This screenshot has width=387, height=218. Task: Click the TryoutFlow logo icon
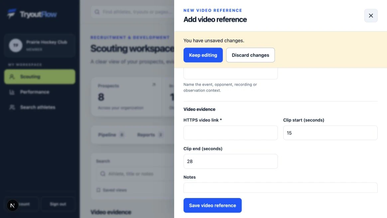[x=11, y=14]
